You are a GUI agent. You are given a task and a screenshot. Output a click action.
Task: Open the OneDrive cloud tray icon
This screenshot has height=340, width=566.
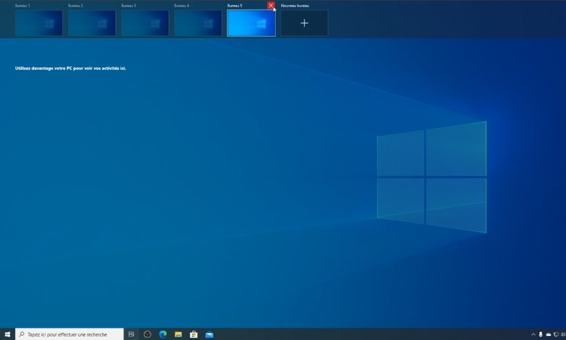tap(548, 334)
